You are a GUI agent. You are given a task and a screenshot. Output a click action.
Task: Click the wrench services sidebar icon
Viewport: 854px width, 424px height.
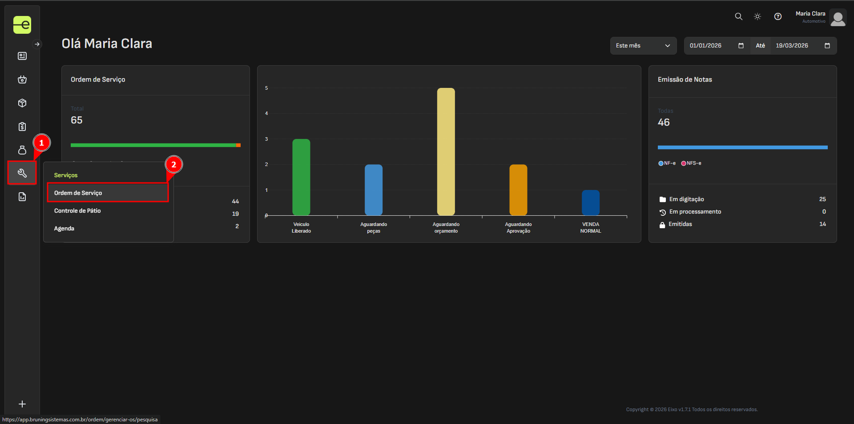pyautogui.click(x=22, y=173)
